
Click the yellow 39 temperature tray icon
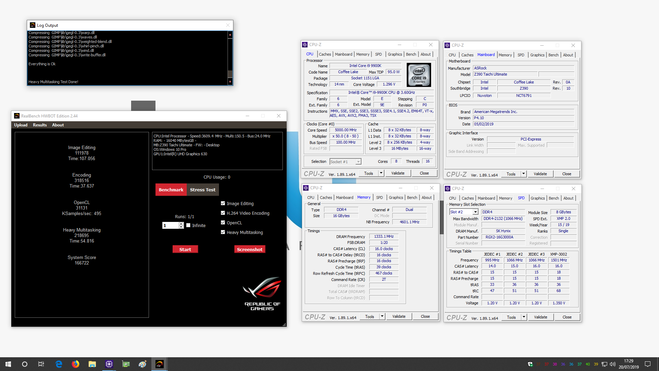point(596,364)
